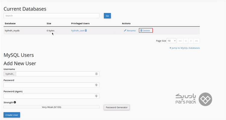226x120 pixels.
Task: Click the Password input field
Action: point(52,85)
